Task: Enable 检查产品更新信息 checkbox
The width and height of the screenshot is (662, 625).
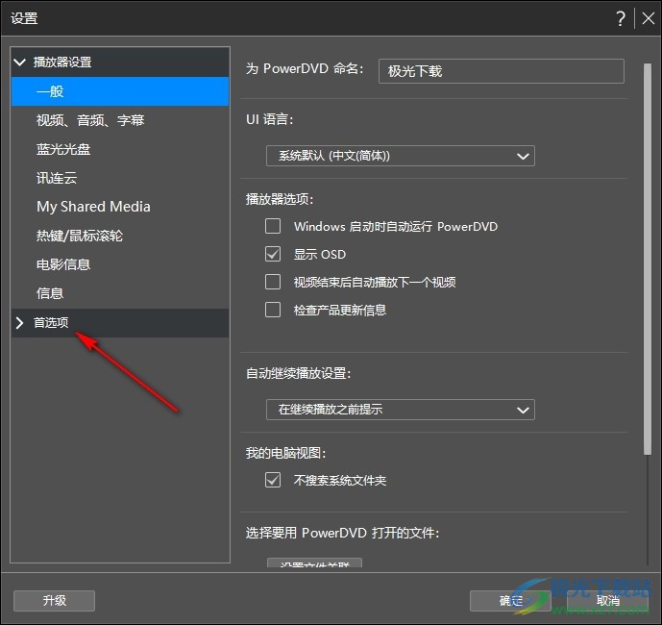Action: tap(273, 310)
